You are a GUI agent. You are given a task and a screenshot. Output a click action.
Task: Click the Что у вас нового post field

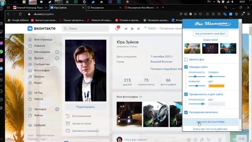136,140
